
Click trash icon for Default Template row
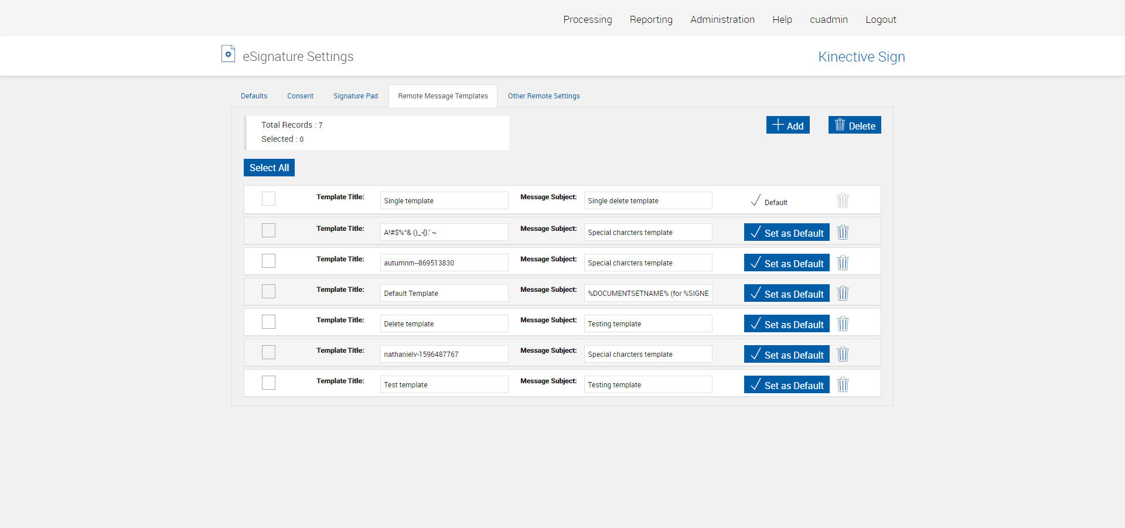click(x=843, y=293)
